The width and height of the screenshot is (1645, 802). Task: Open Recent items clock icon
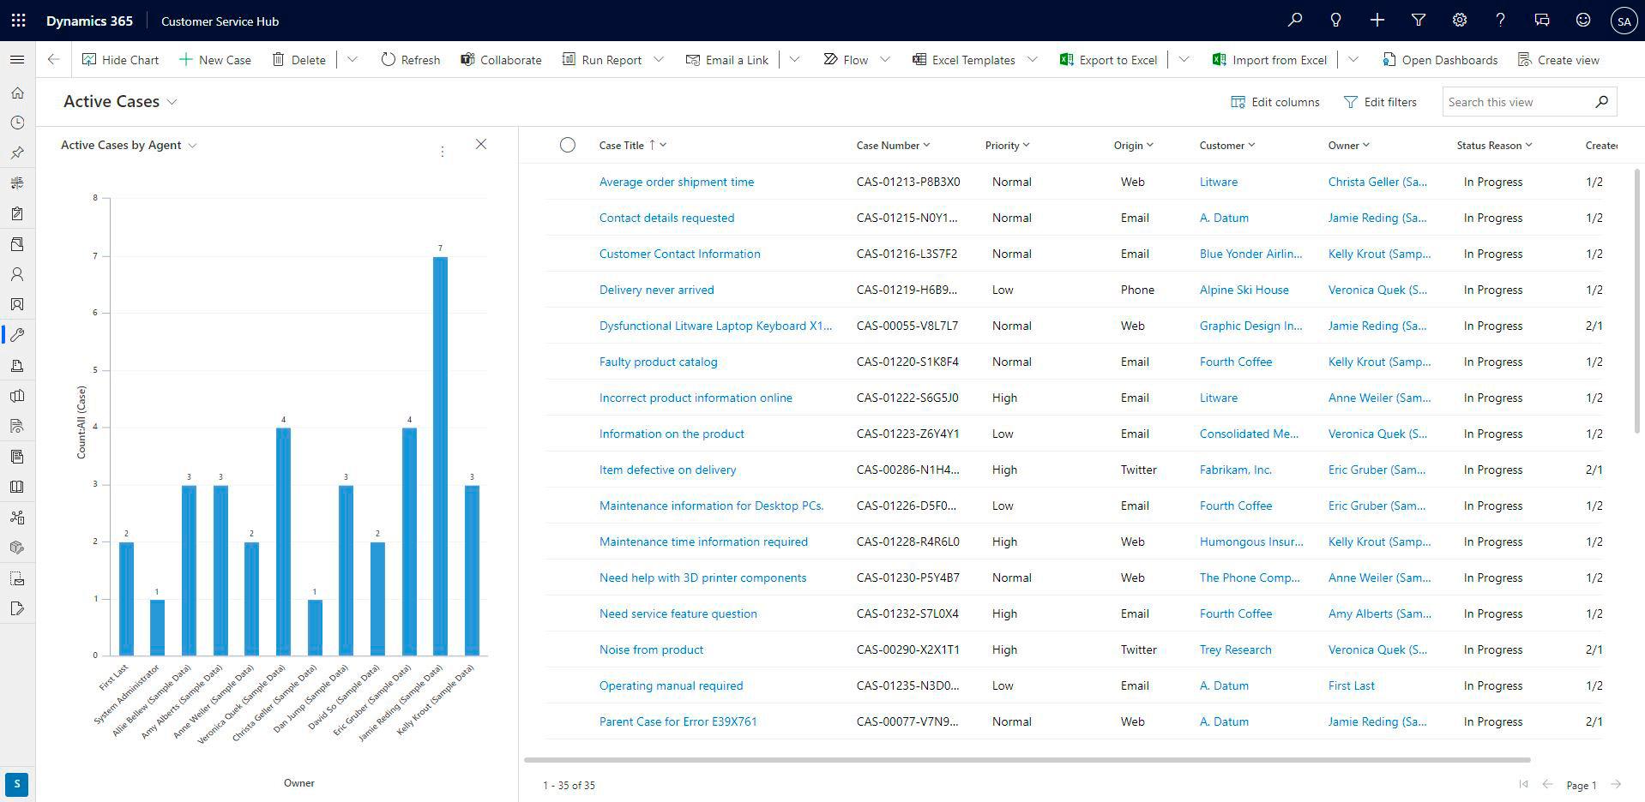click(x=17, y=123)
